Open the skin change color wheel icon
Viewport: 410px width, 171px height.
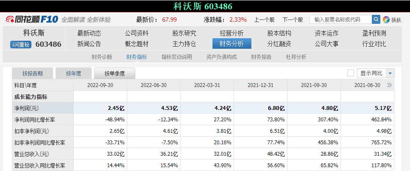coord(386,20)
